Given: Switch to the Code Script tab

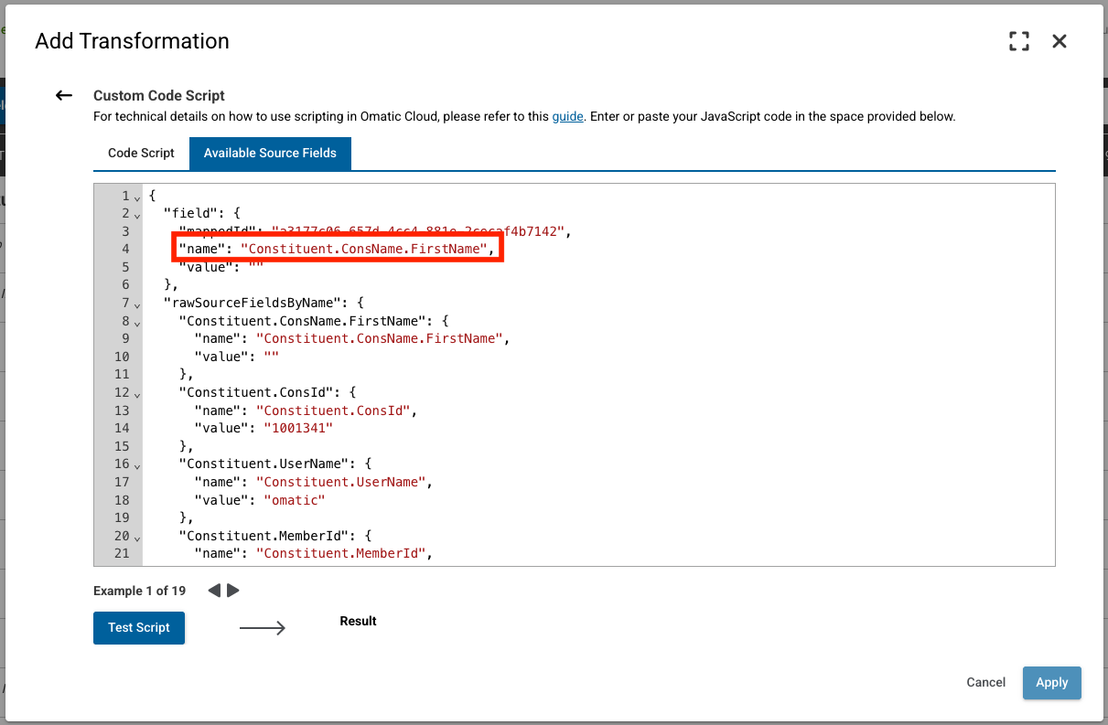Looking at the screenshot, I should pos(141,153).
